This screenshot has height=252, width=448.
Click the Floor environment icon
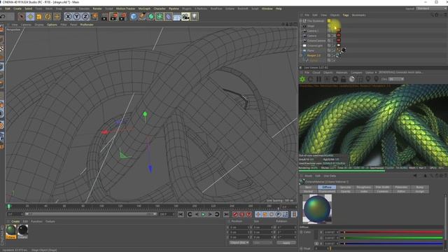click(177, 17)
